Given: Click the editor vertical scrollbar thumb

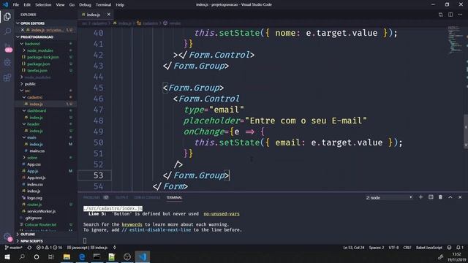Looking at the screenshot, I should pos(466,131).
